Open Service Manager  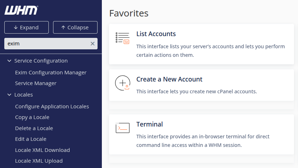tap(36, 83)
